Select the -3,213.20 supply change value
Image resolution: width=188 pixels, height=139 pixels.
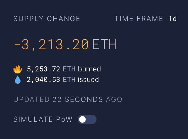coord(51,45)
